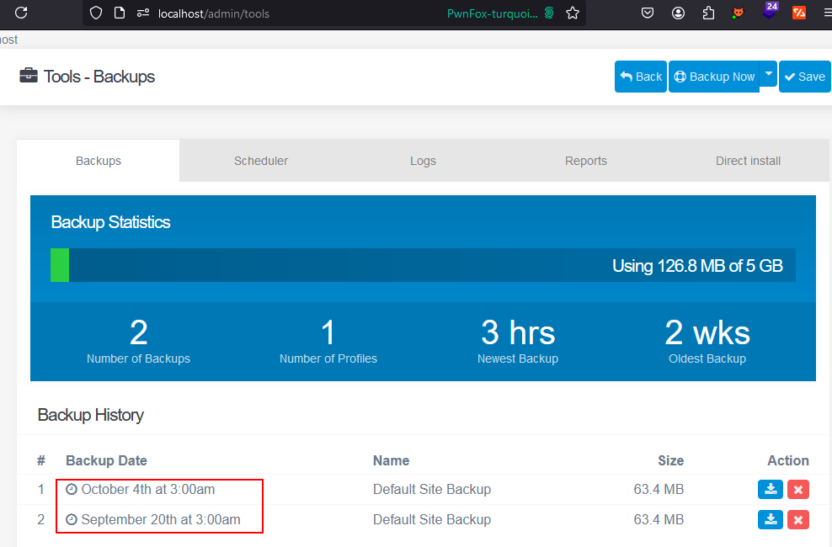Click the orange extension icon in toolbar
This screenshot has height=547, width=832.
click(x=799, y=13)
